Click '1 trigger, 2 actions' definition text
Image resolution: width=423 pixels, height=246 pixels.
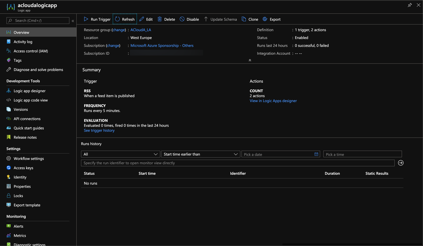tap(311, 30)
